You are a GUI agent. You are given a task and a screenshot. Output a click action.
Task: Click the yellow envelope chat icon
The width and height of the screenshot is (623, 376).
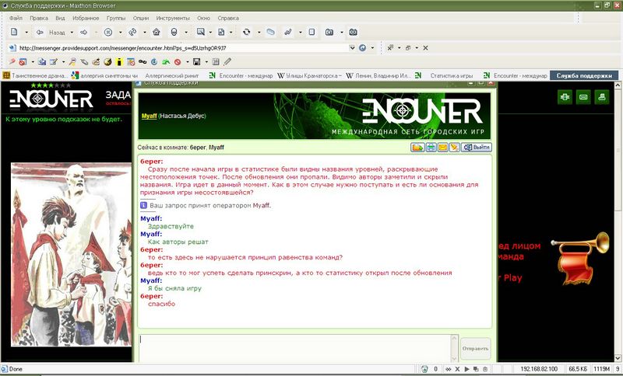coord(442,148)
